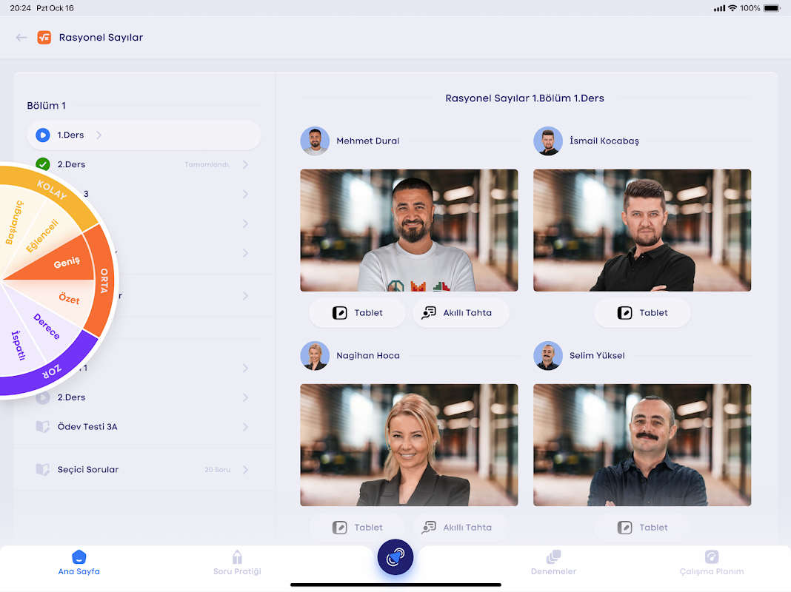Tap the Wi-Fi icon in status bar
Image resolution: width=791 pixels, height=592 pixels.
point(732,8)
